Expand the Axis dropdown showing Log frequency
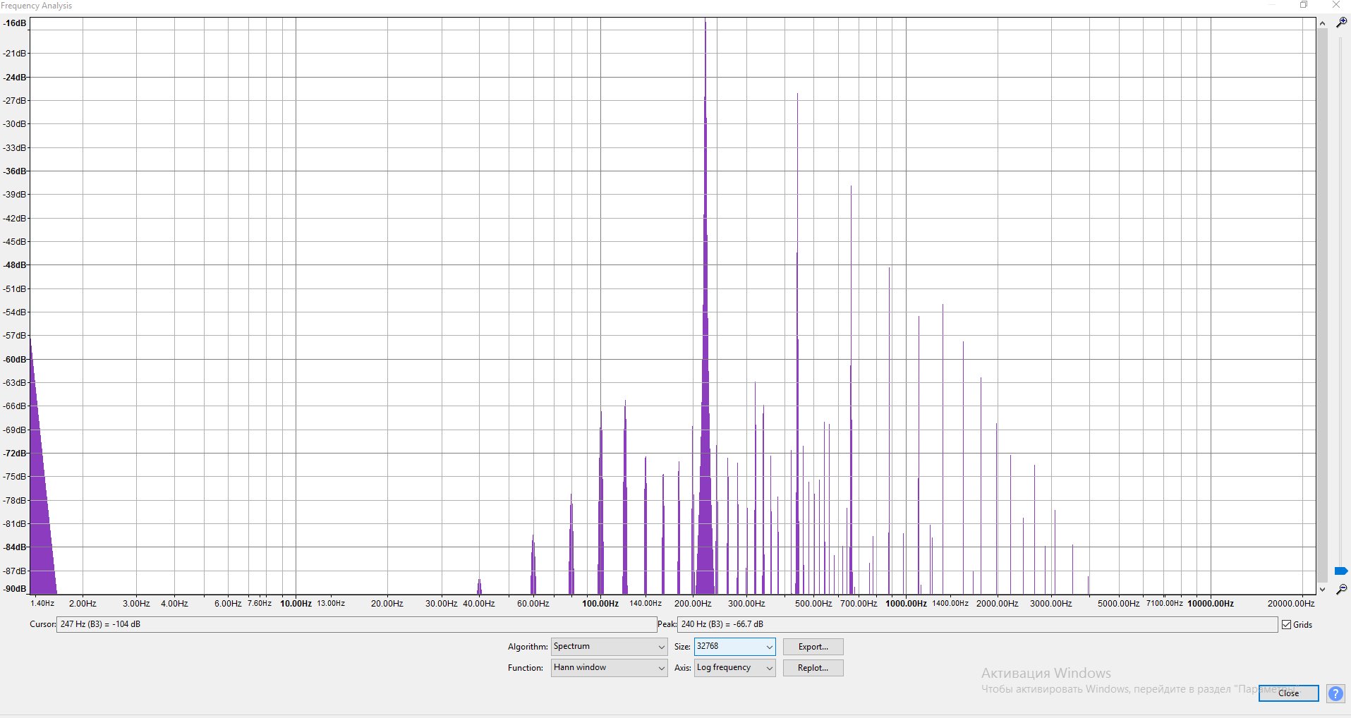Image resolution: width=1351 pixels, height=718 pixels. [734, 668]
